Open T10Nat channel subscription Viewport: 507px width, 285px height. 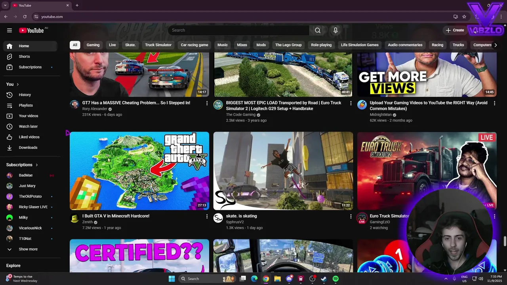point(30,239)
